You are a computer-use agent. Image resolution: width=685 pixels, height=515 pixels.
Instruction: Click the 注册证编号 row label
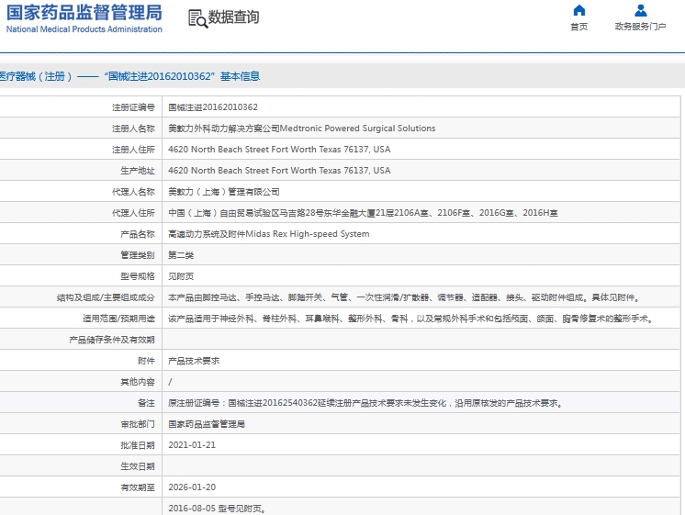coord(133,107)
